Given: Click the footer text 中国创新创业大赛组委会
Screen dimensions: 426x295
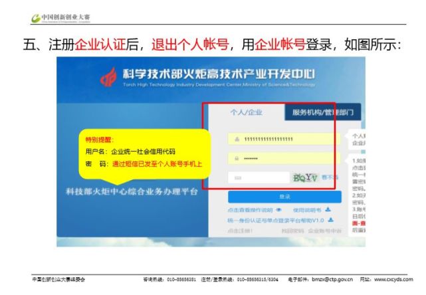Looking at the screenshot, I should click(58, 279).
